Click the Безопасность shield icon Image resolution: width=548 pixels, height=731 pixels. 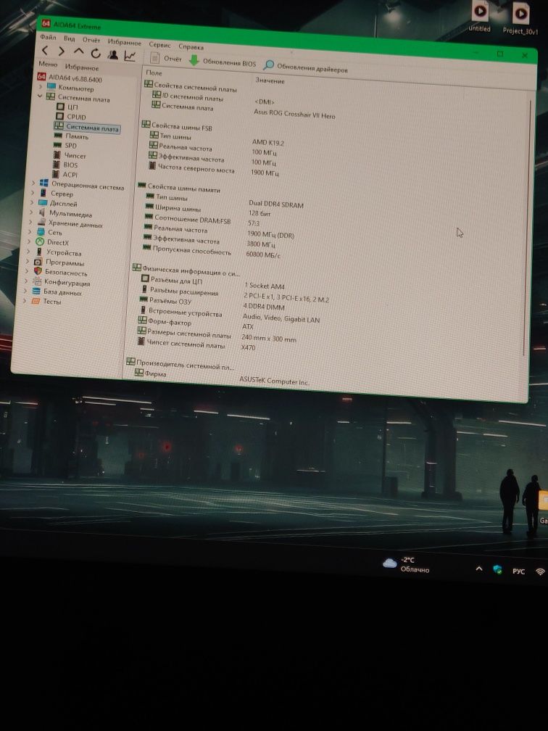(38, 271)
